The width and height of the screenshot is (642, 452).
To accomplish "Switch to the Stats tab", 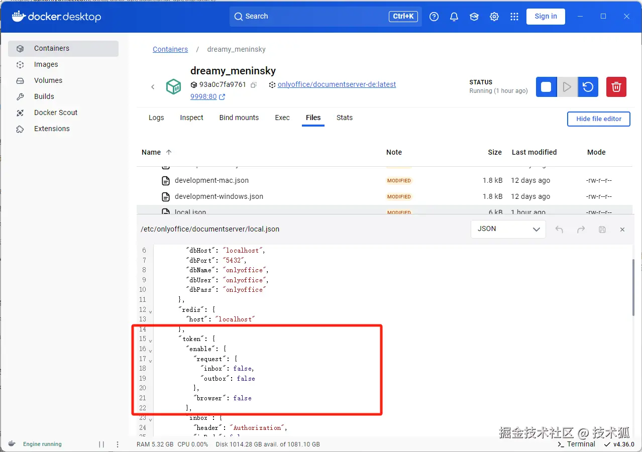I will point(345,118).
